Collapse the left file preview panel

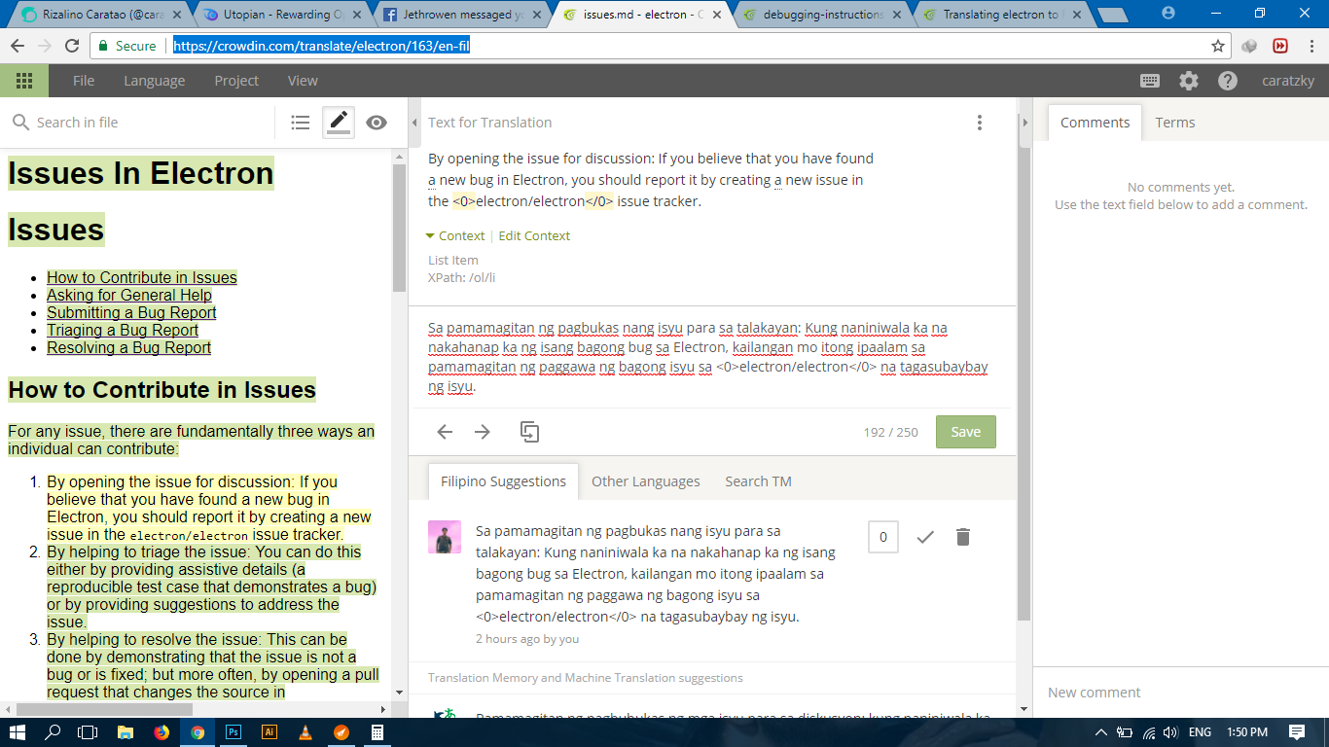click(415, 123)
